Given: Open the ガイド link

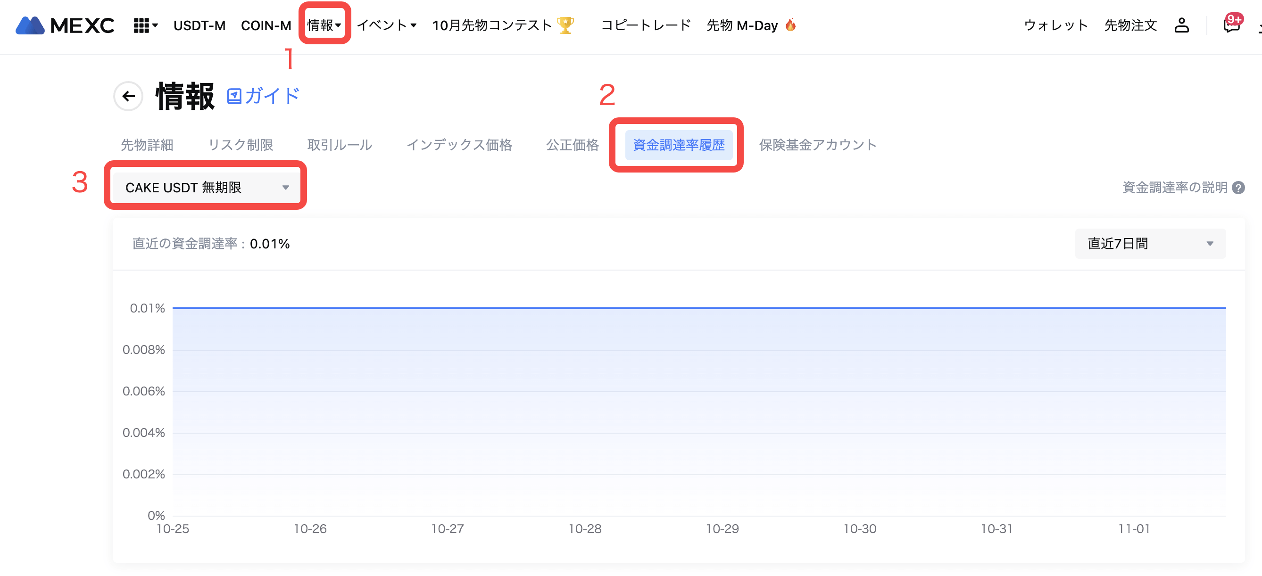Looking at the screenshot, I should 263,96.
